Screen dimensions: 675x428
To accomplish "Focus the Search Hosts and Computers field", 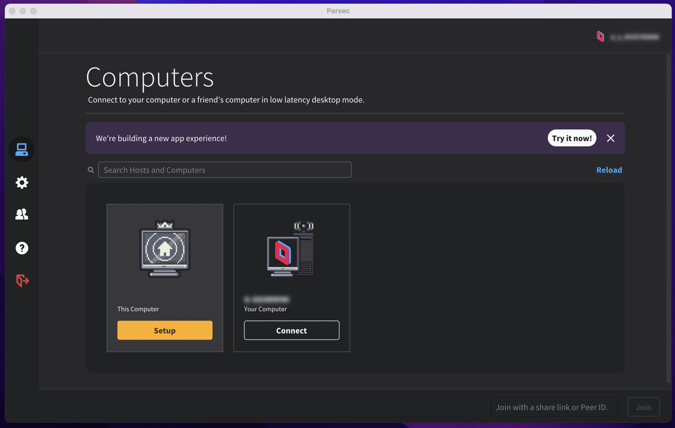I will click(225, 170).
